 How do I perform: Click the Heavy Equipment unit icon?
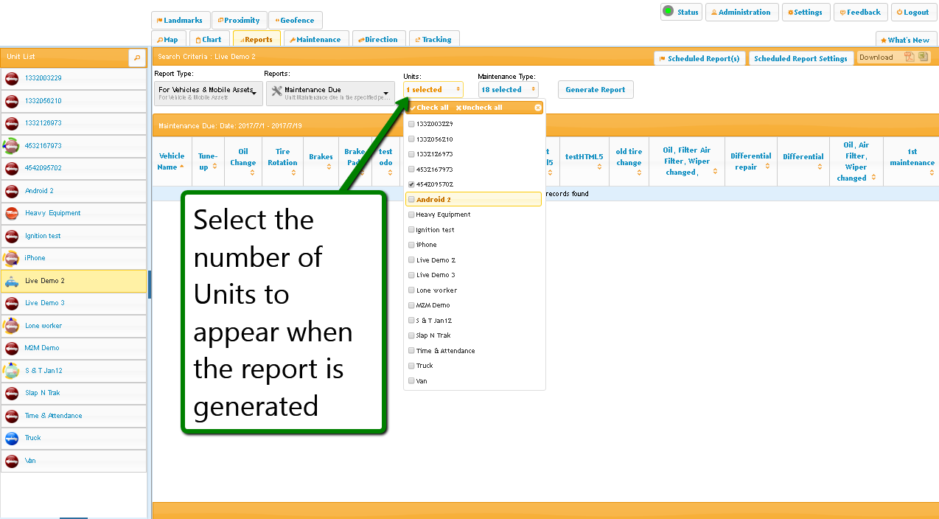12,213
